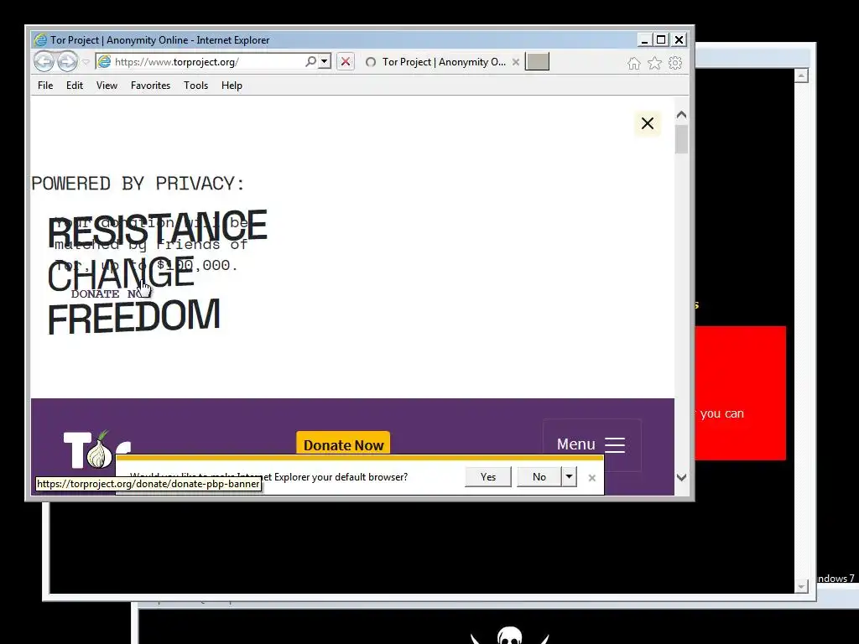Close the Tor Project browser tab
This screenshot has width=859, height=644.
[x=516, y=62]
